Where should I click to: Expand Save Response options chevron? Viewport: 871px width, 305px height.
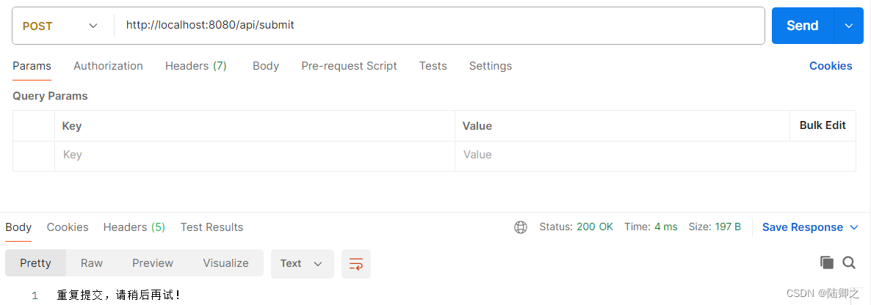[x=854, y=227]
